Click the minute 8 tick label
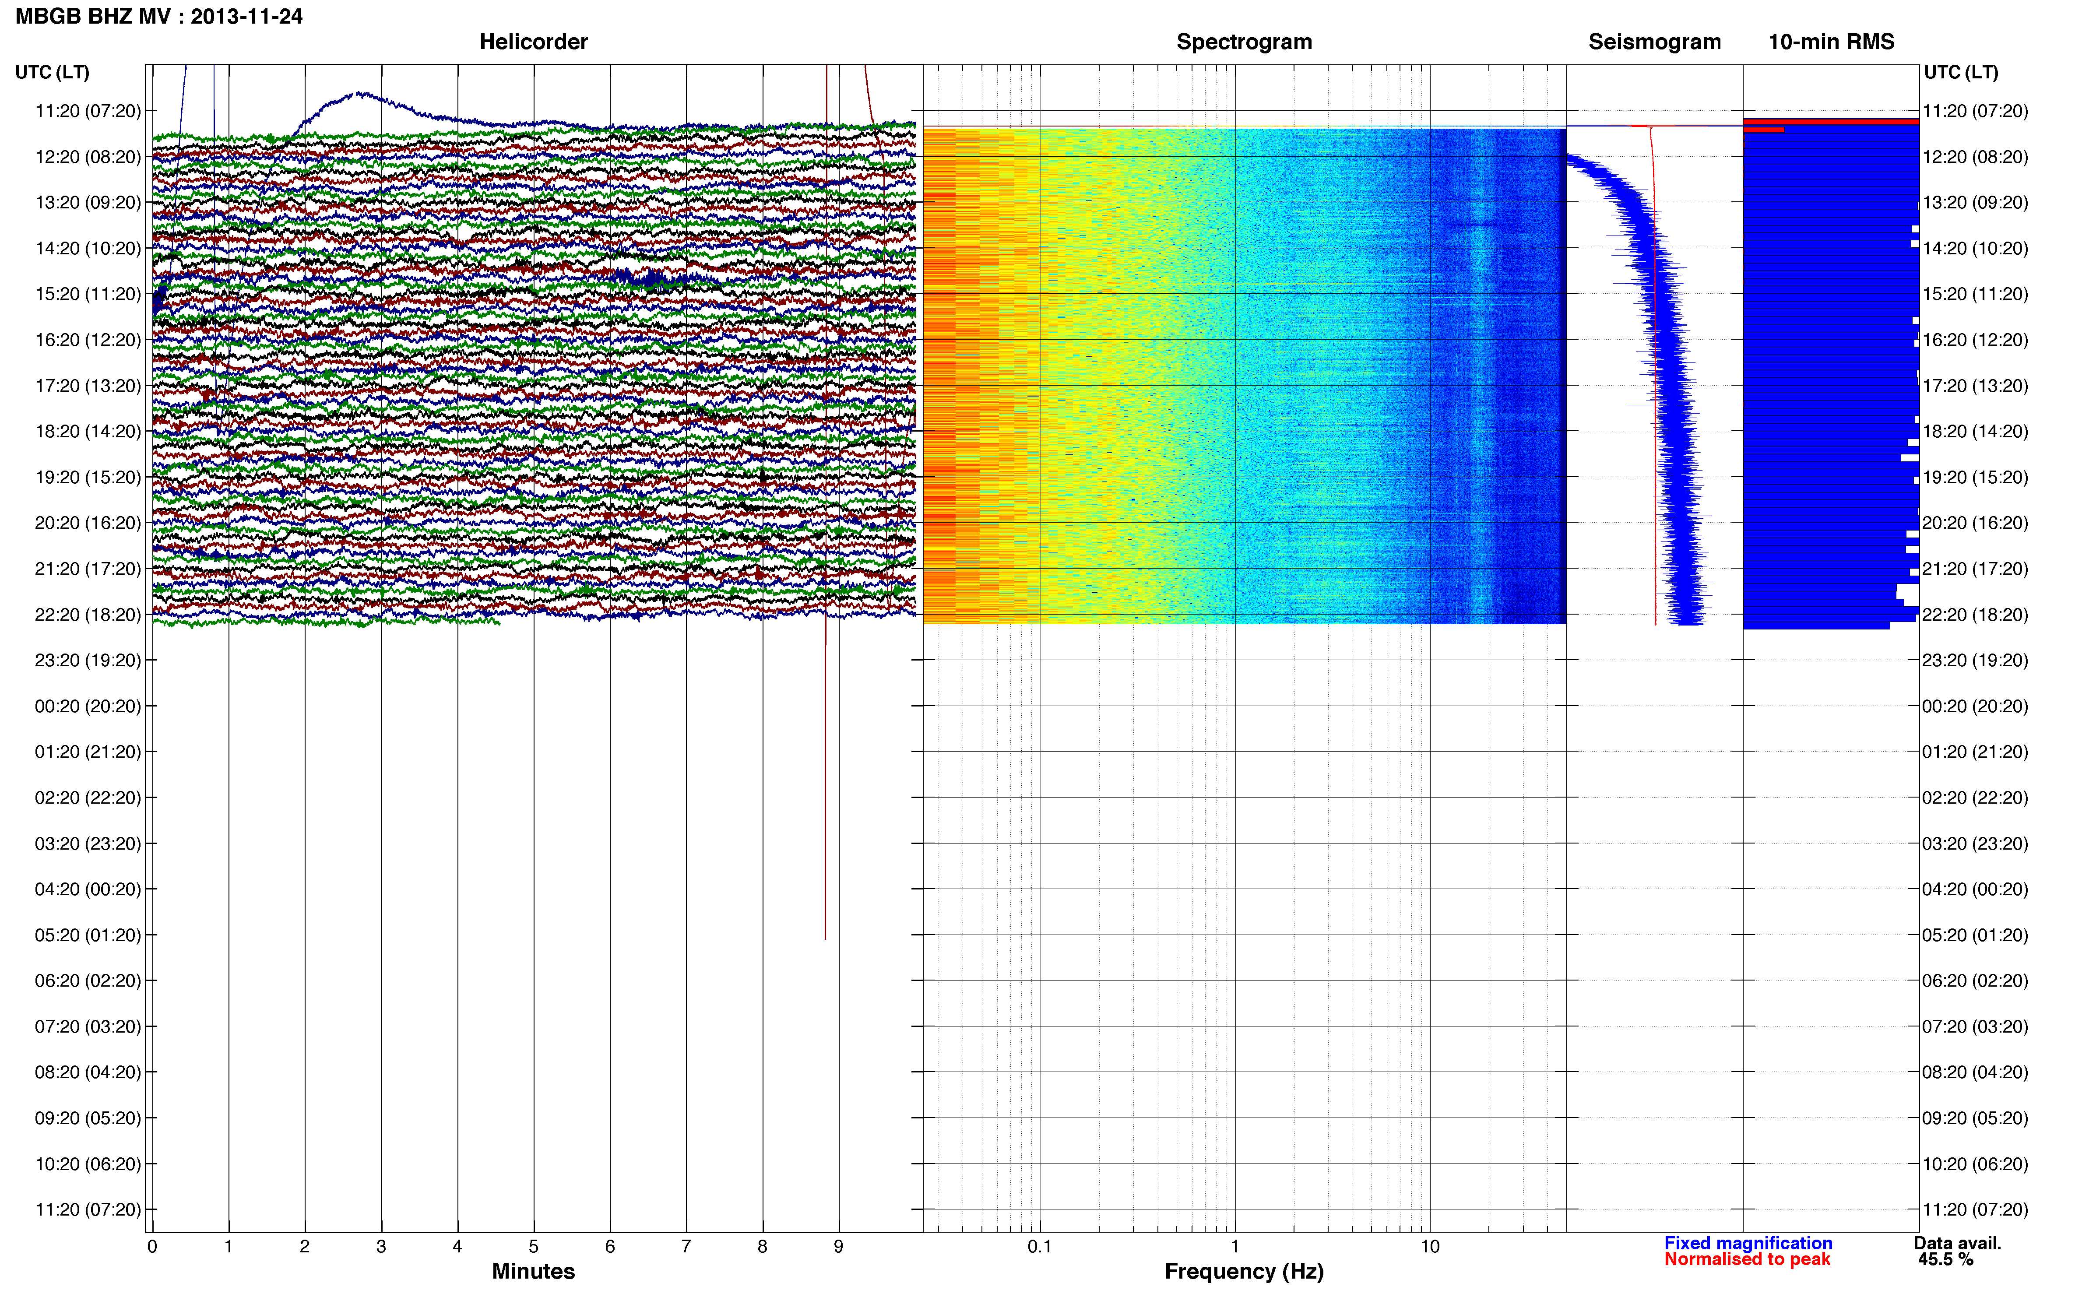 click(x=763, y=1246)
